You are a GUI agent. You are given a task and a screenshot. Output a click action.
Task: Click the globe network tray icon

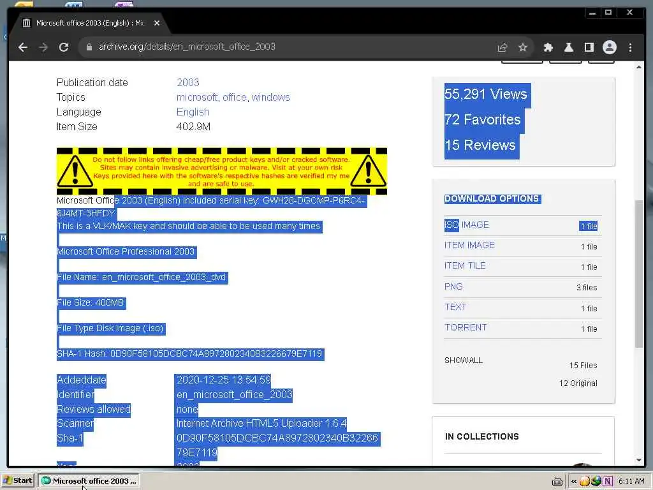coord(596,481)
